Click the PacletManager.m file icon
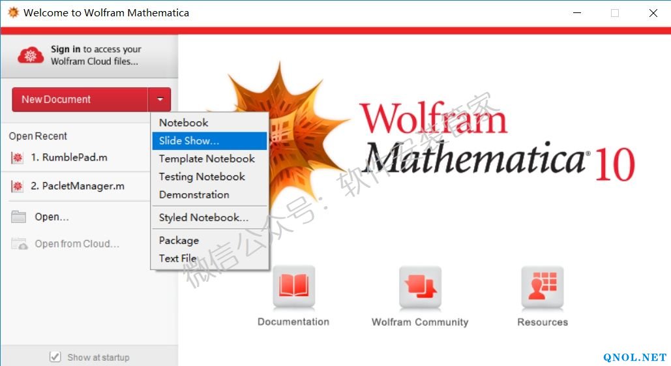This screenshot has width=671, height=366. (18, 187)
